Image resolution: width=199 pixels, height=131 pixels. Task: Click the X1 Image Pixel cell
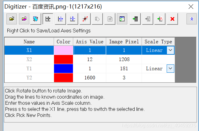(124, 50)
